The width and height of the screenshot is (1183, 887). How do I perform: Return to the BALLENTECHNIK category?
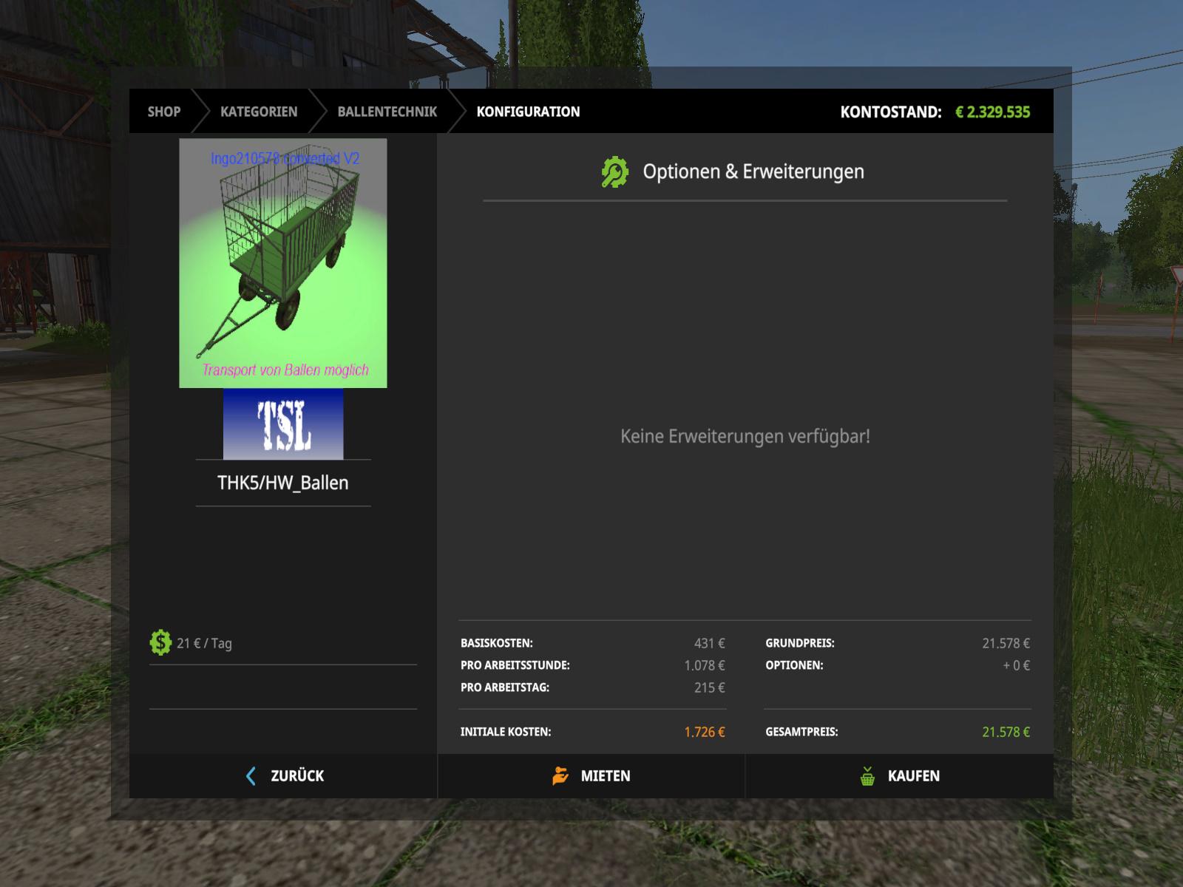(x=387, y=112)
